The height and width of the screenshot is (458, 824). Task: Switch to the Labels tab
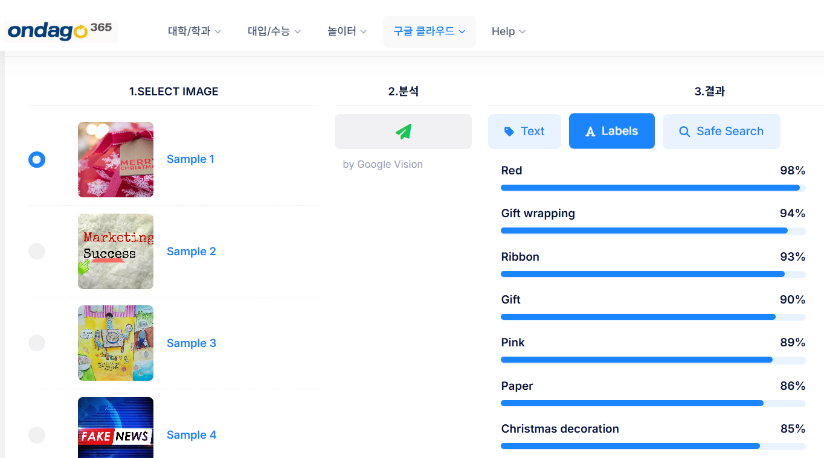[x=612, y=131]
